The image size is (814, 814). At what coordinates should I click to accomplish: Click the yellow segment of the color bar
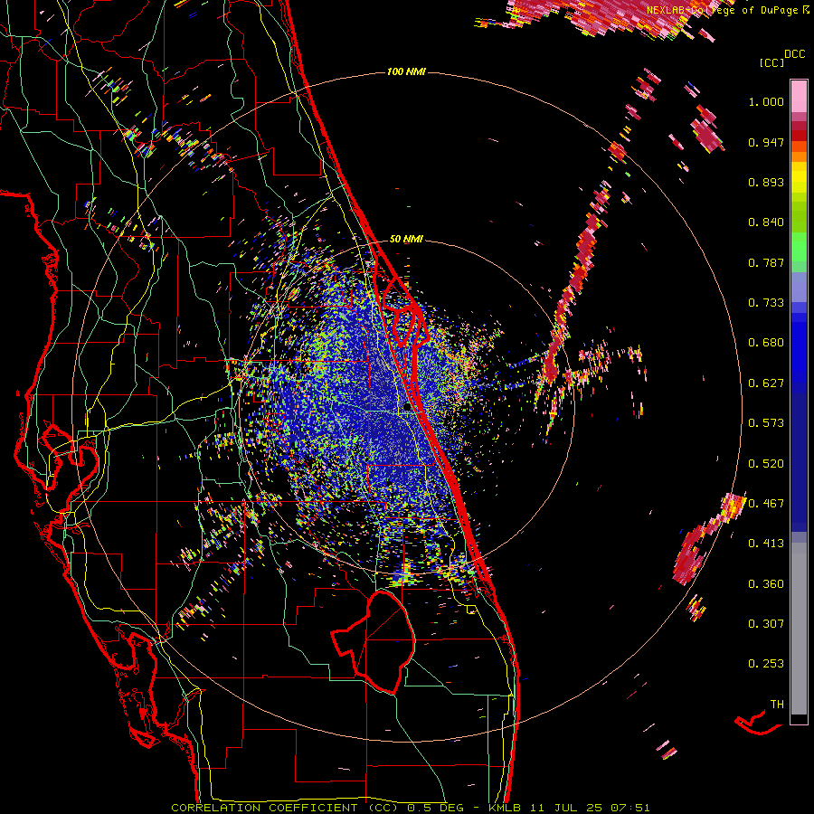point(799,177)
